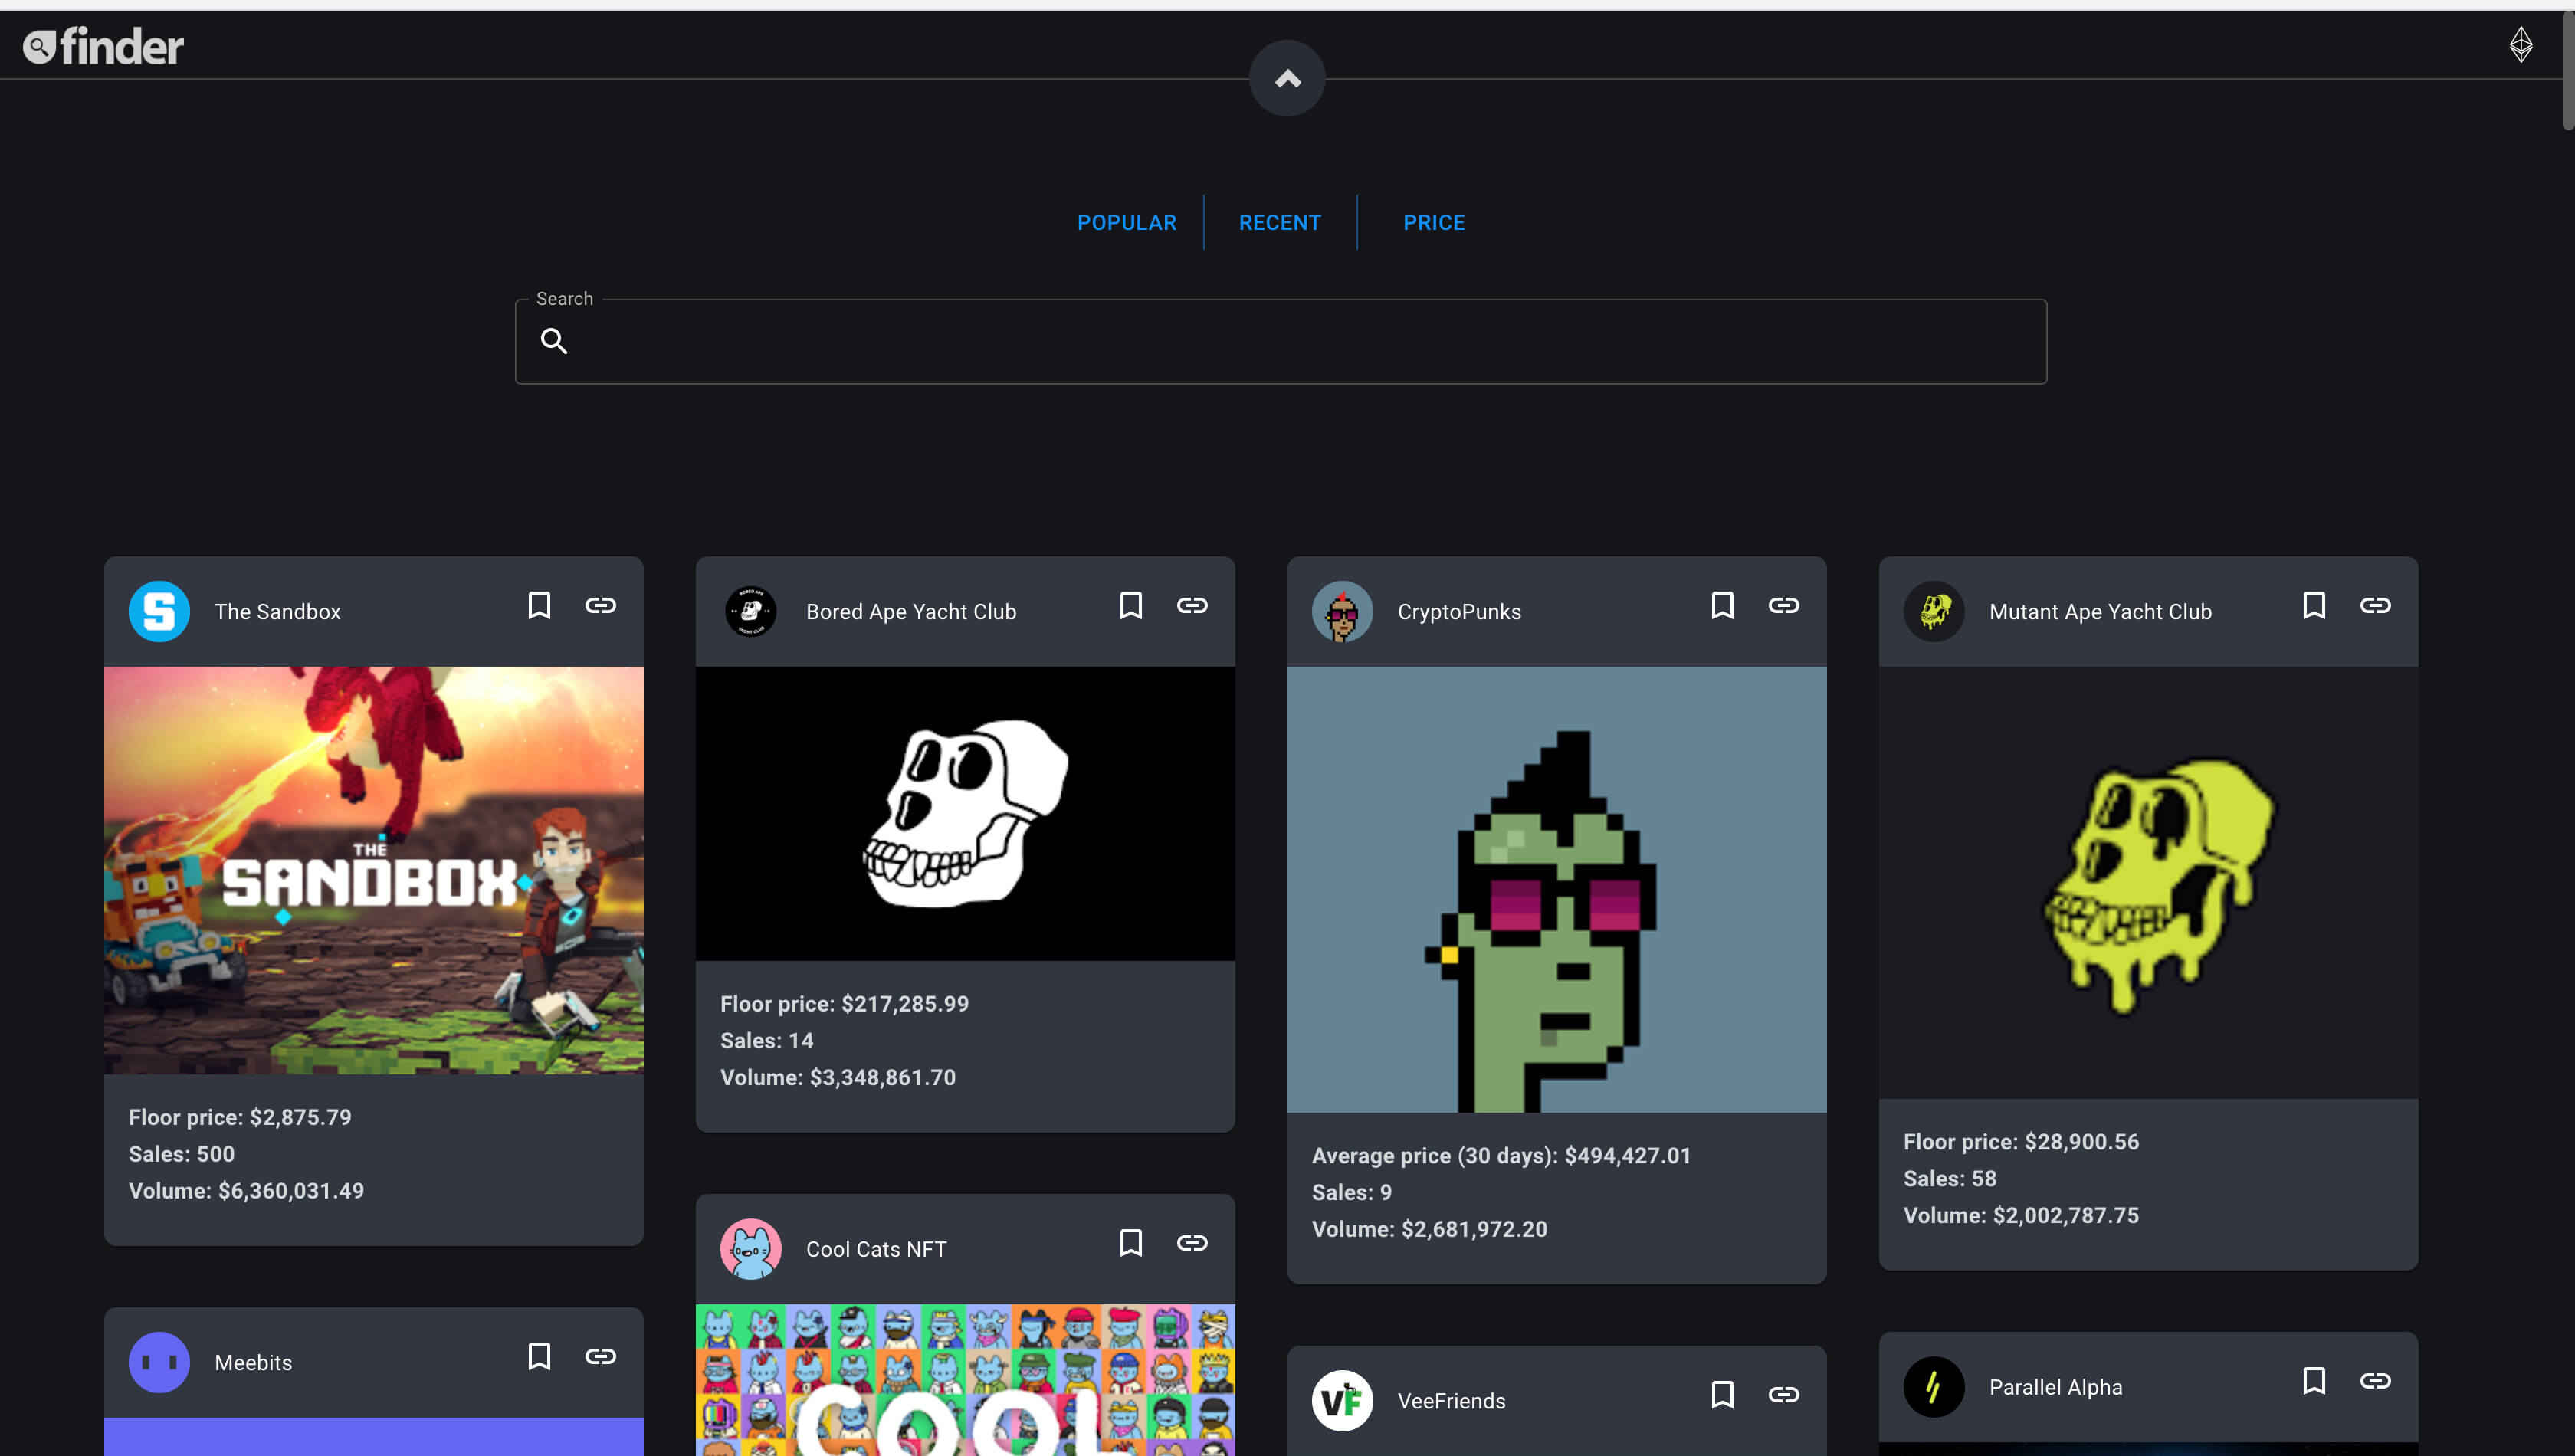The width and height of the screenshot is (2575, 1456).
Task: Bookmark The Sandbox collection
Action: (x=539, y=605)
